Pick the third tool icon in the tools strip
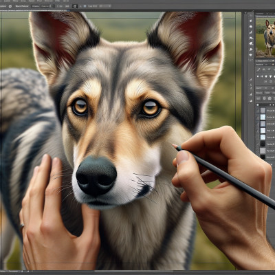Screen dimensions: 275x275 point(251,27)
